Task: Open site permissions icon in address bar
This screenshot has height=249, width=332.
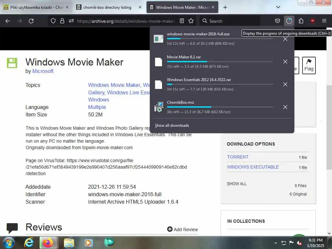Action: pyautogui.click(x=71, y=21)
